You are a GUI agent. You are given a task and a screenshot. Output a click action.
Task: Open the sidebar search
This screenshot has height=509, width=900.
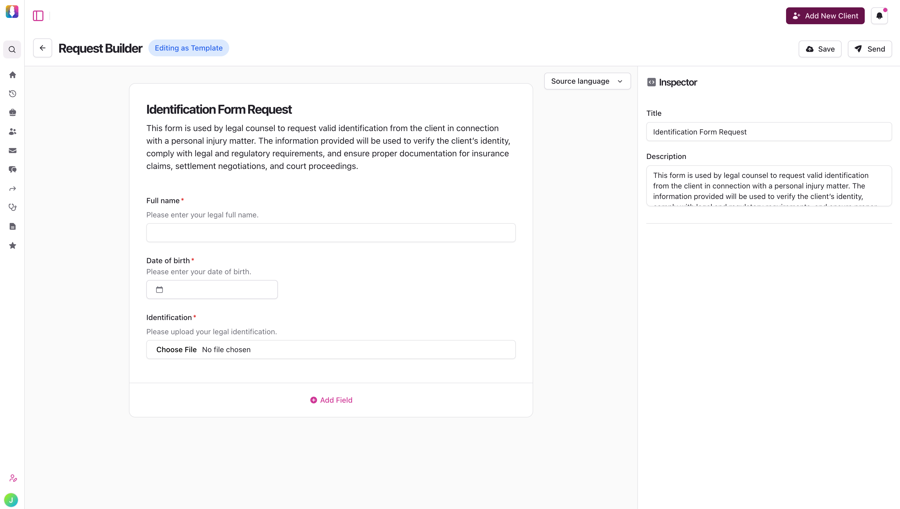coord(12,49)
